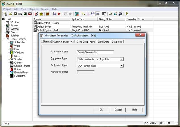
Task: Click the yellow notes toolbar icon
Action: coord(41,14)
